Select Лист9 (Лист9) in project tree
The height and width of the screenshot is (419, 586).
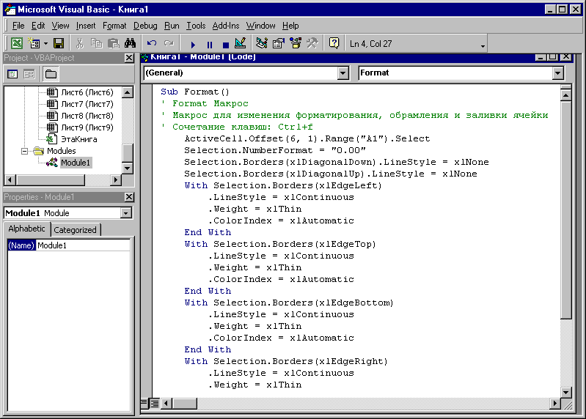tap(87, 127)
